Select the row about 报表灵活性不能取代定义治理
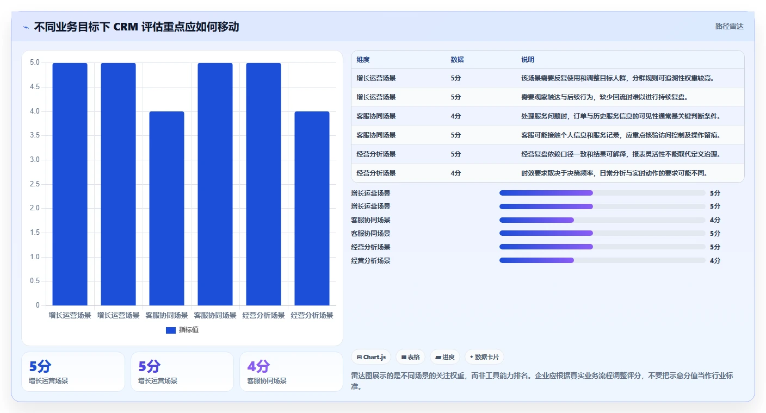The width and height of the screenshot is (766, 413). (x=547, y=154)
